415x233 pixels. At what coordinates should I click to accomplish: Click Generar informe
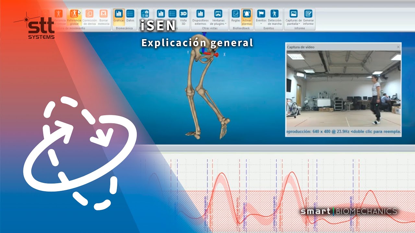pyautogui.click(x=308, y=17)
